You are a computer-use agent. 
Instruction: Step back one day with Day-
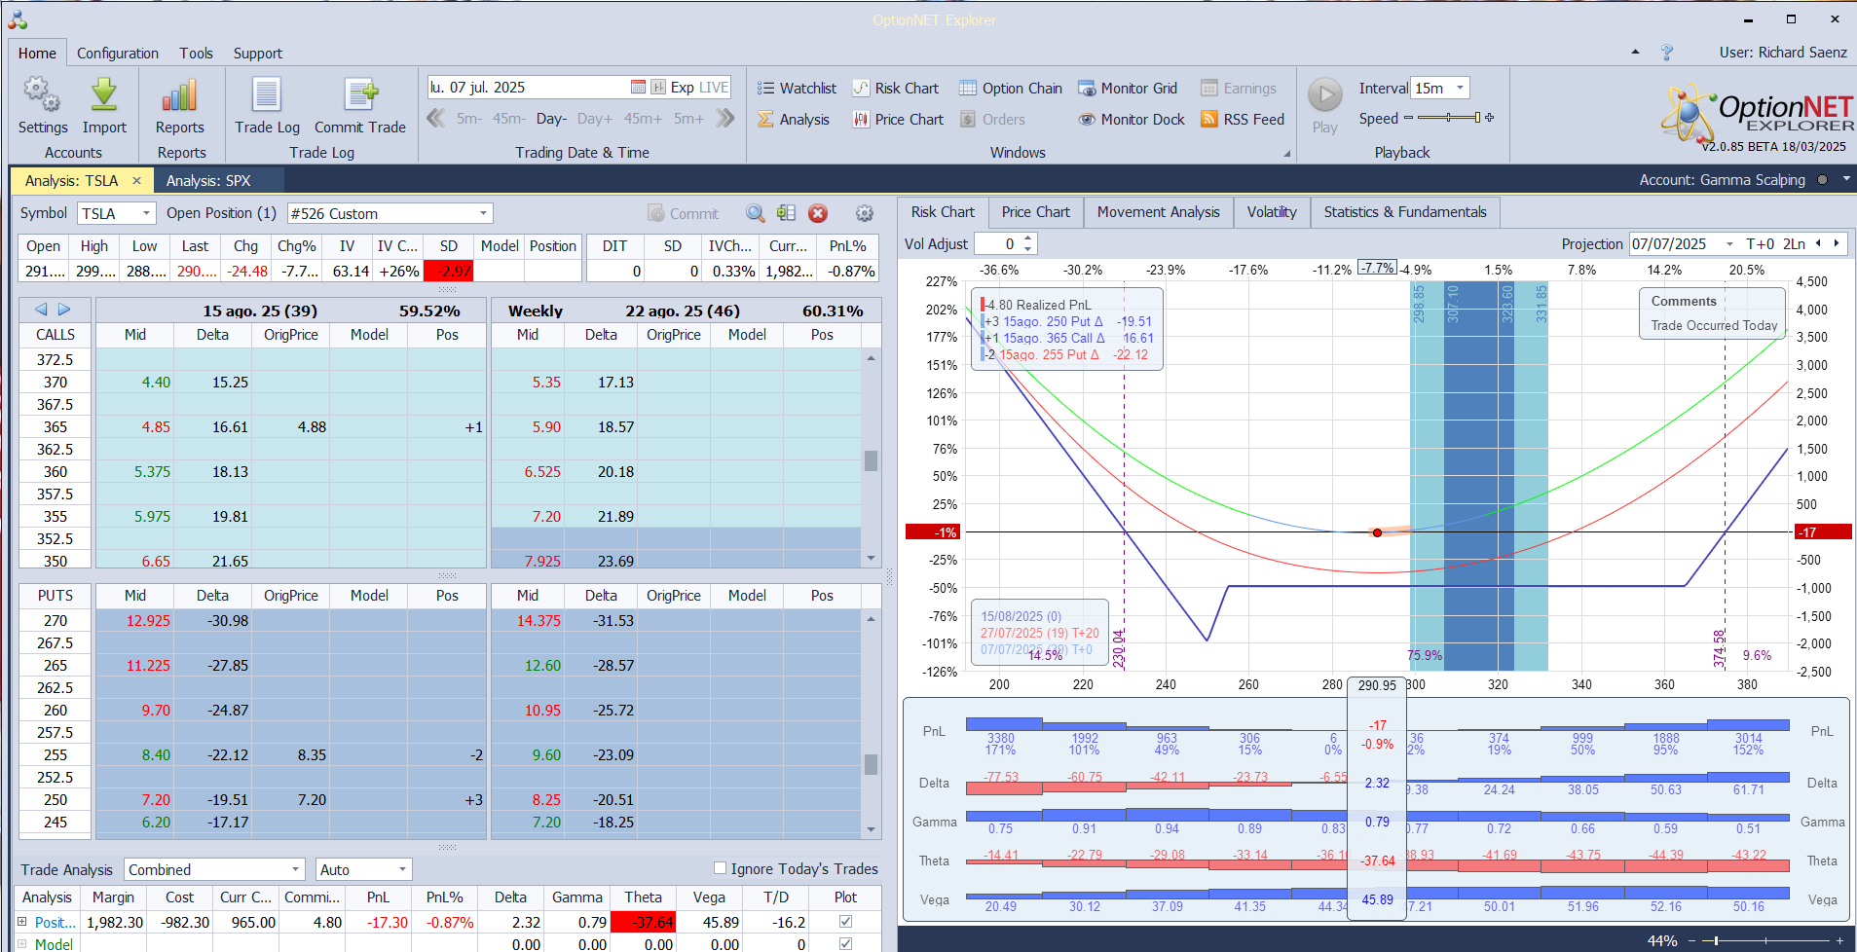pyautogui.click(x=551, y=118)
